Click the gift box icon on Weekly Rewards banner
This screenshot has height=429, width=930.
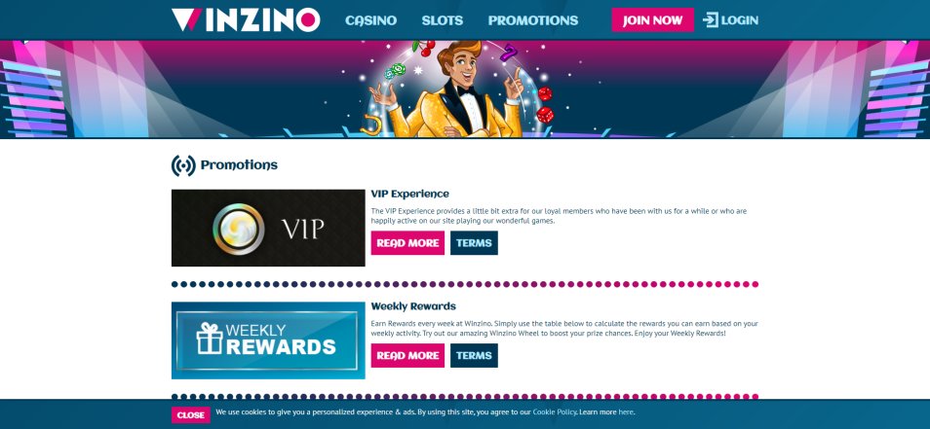point(210,339)
